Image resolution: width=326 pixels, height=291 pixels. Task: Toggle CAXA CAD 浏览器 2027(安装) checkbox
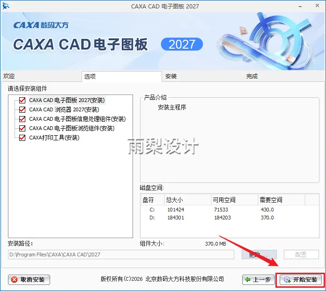click(x=22, y=109)
